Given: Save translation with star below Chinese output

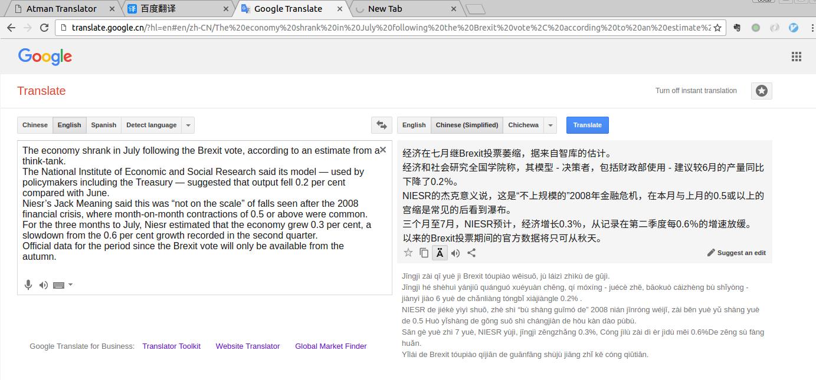Looking at the screenshot, I should click(x=408, y=253).
